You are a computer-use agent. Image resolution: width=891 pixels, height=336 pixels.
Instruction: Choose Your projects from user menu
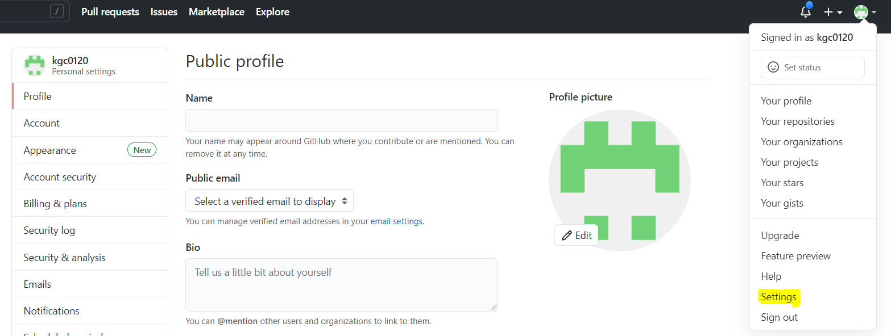(x=813, y=162)
